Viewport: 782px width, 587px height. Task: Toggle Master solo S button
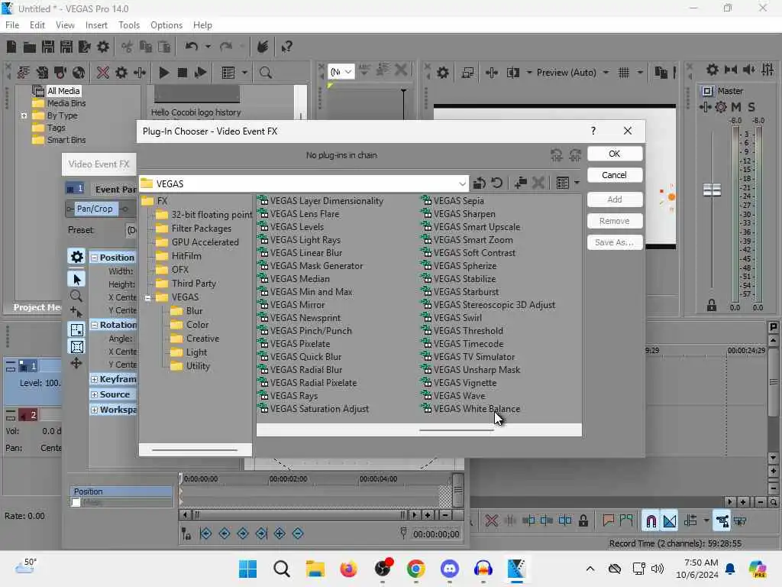751,107
